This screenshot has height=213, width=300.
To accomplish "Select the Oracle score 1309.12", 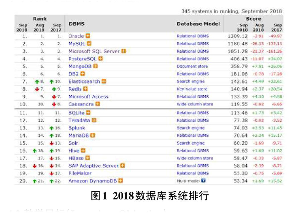I will (238, 36).
